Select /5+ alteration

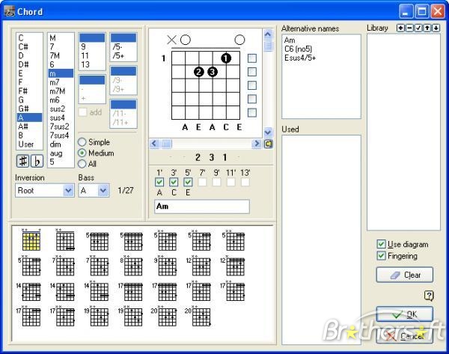(x=123, y=55)
